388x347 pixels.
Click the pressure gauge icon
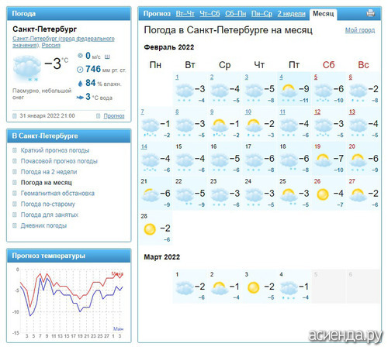pyautogui.click(x=80, y=70)
